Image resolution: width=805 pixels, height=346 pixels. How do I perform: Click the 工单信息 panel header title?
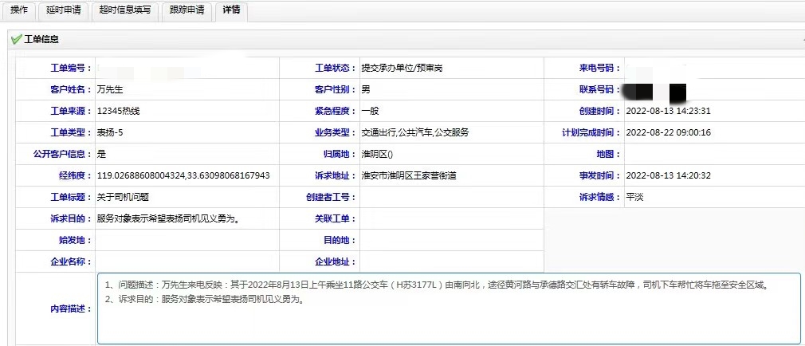tap(41, 39)
